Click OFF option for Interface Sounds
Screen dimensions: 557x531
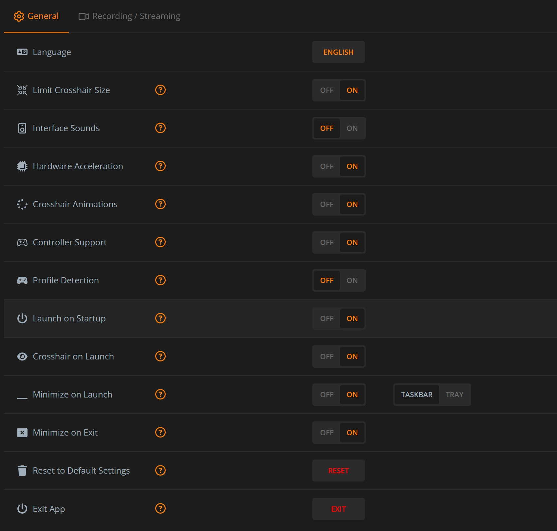(x=327, y=128)
